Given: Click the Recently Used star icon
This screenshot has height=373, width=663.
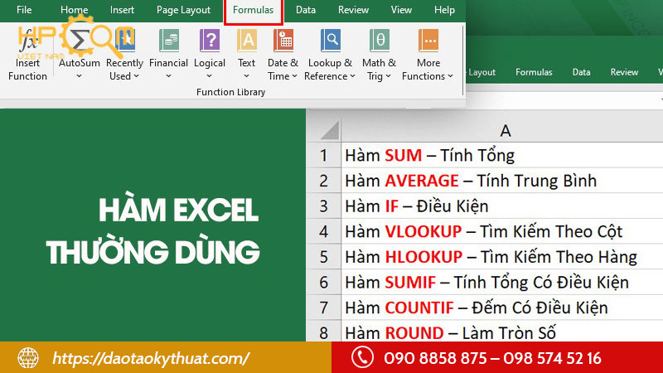Looking at the screenshot, I should 125,41.
